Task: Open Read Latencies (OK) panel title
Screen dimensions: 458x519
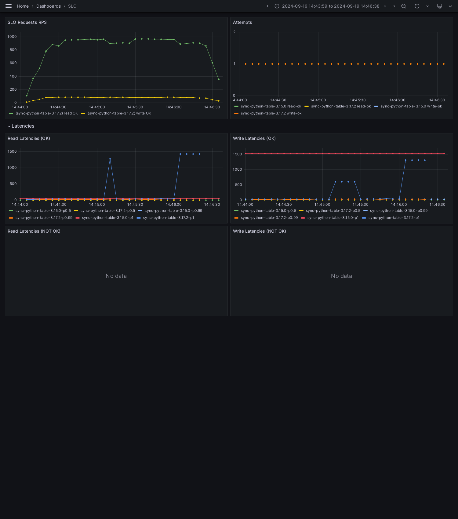Action: point(29,138)
